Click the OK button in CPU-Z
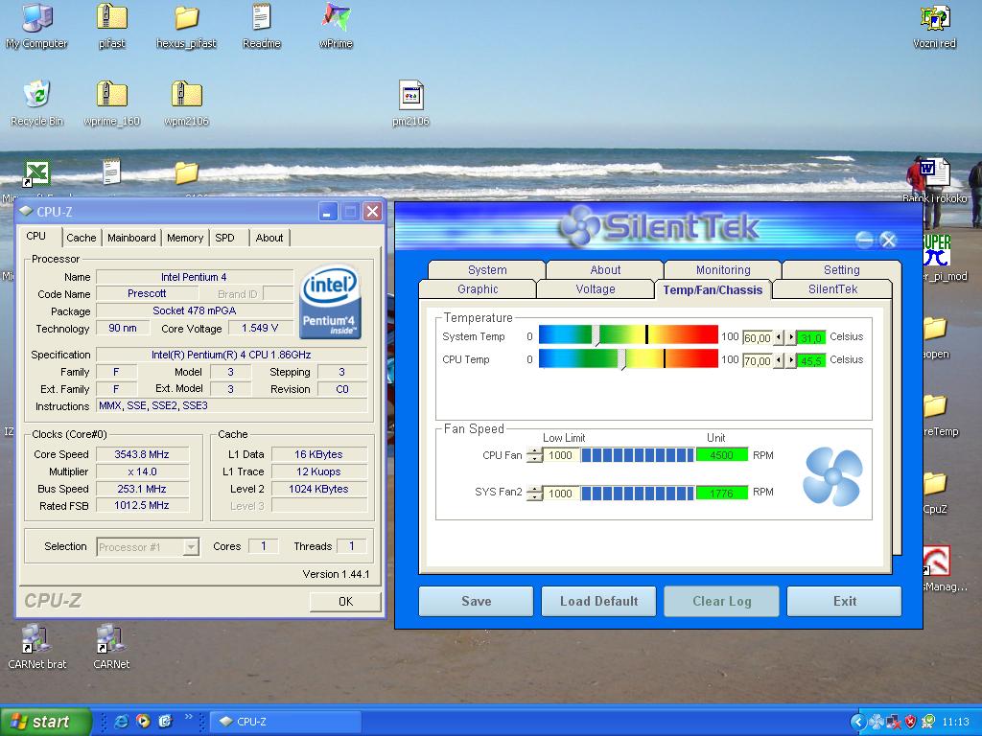Viewport: 982px width, 736px height. (345, 602)
